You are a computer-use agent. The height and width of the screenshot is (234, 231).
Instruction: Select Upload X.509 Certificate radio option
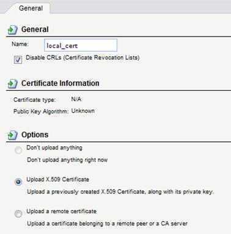(x=18, y=182)
